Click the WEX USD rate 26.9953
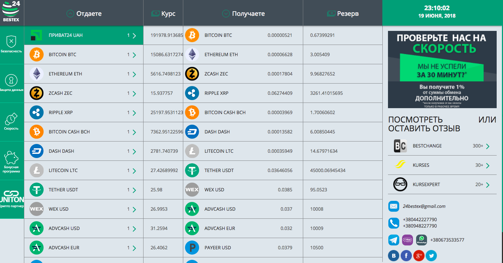Screen dimensions: 503x263 point(159,209)
